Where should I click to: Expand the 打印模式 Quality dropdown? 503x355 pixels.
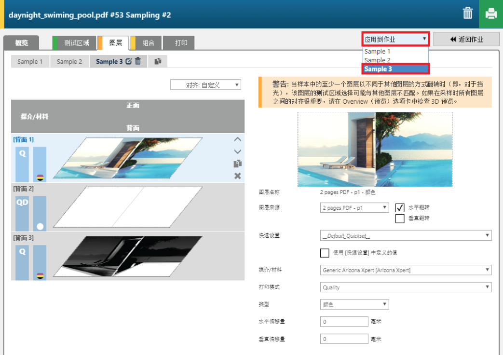click(x=406, y=287)
